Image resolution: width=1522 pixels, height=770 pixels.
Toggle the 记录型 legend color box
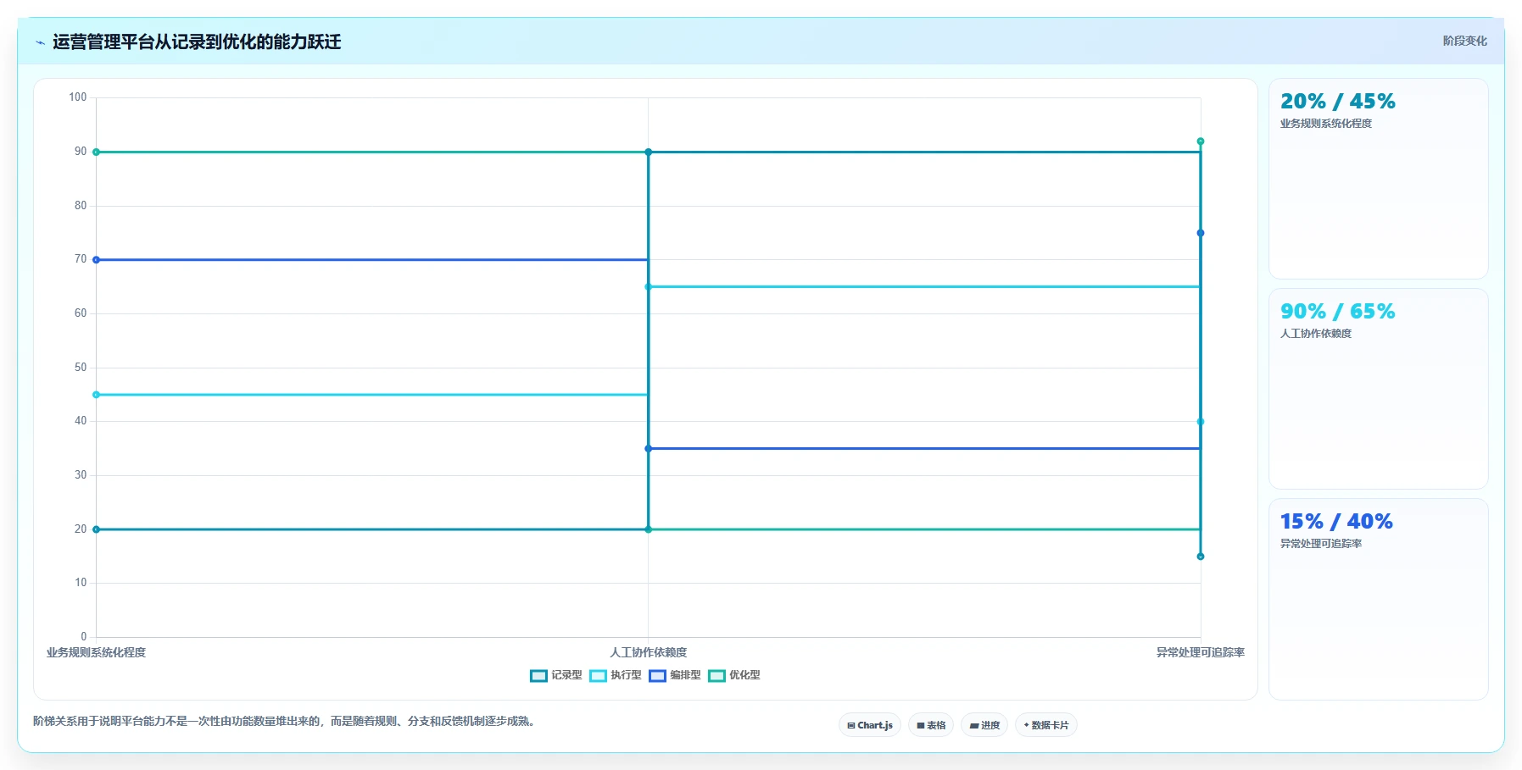538,676
